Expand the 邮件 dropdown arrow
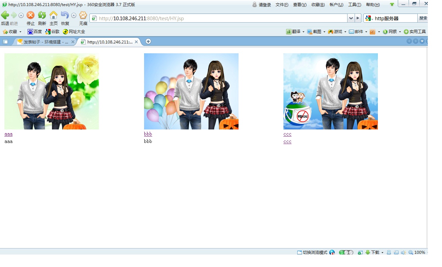This screenshot has height=267, width=442. click(x=366, y=32)
